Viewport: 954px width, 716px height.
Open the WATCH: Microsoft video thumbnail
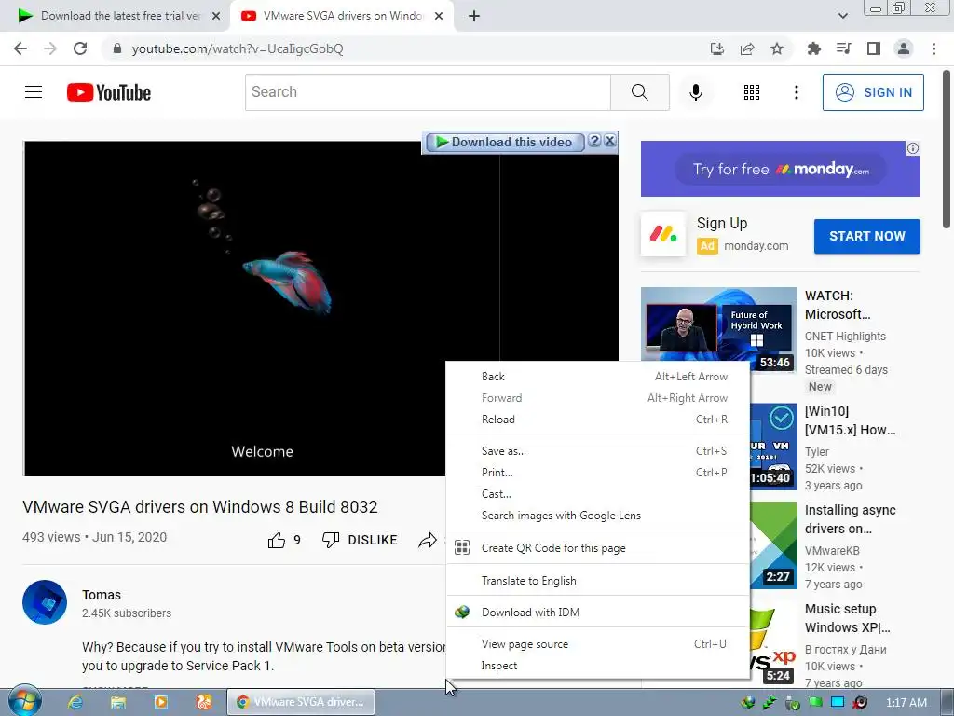[718, 330]
